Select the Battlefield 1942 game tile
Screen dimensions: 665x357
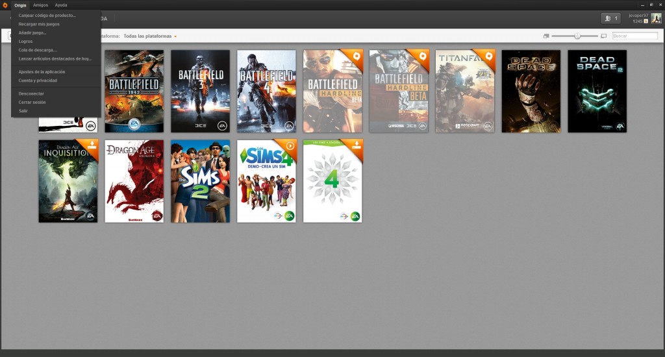134,91
